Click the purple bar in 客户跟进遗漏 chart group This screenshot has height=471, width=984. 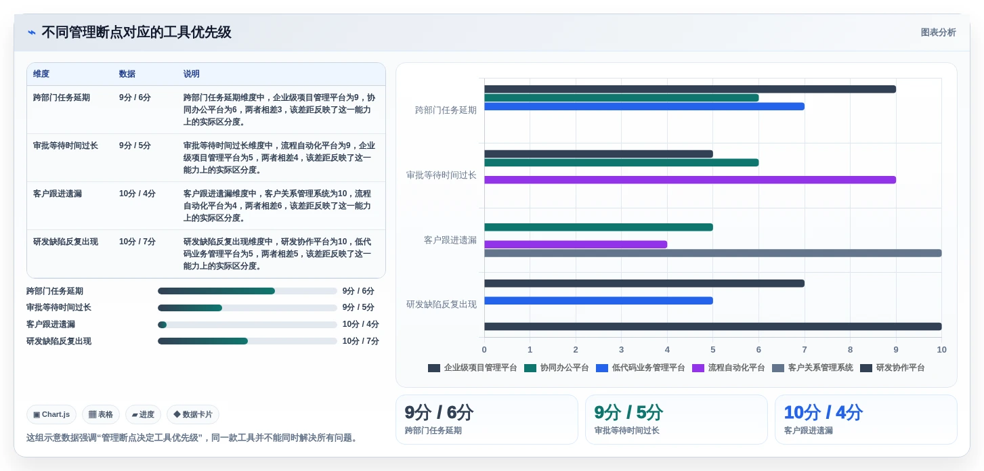pos(576,244)
